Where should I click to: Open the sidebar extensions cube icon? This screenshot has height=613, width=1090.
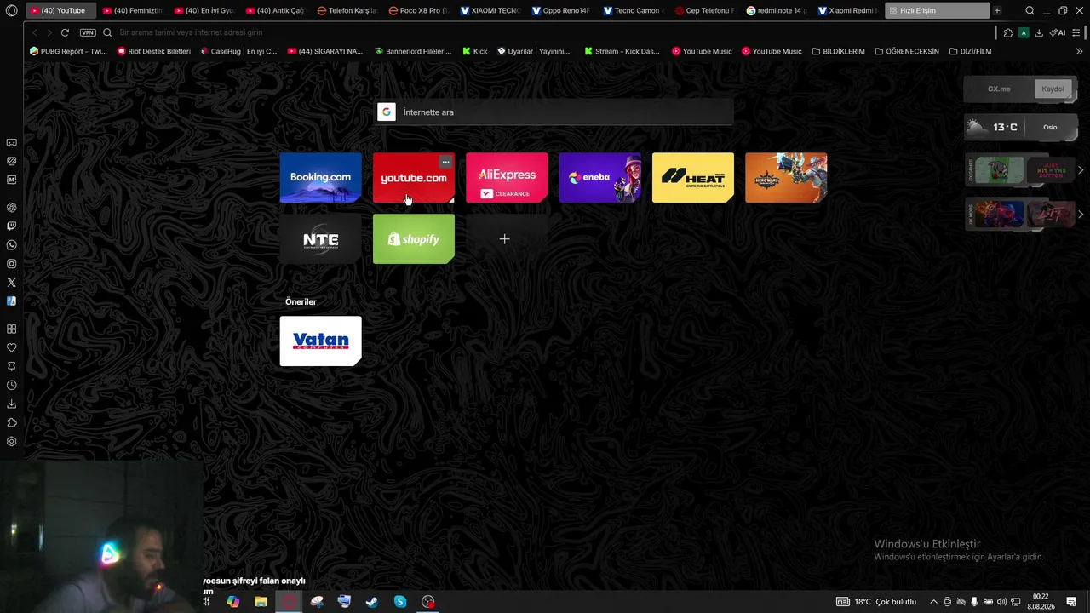pyautogui.click(x=11, y=422)
